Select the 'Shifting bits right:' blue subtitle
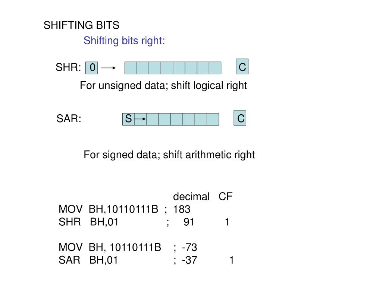 coord(124,41)
